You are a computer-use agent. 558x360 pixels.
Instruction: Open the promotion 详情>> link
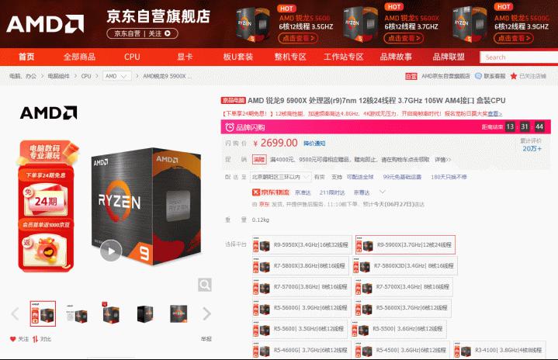[x=442, y=160]
